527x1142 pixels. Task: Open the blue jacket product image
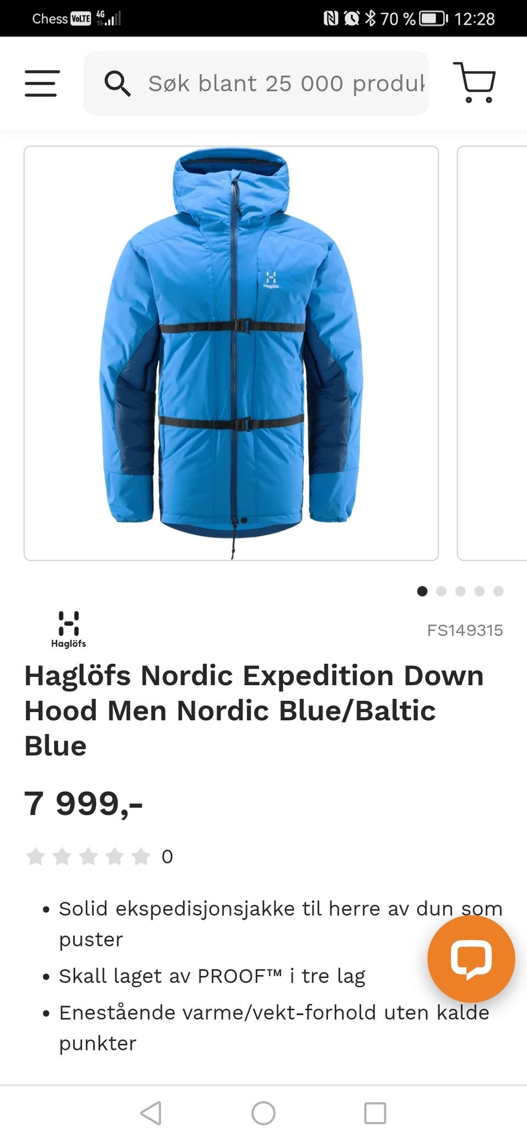231,353
